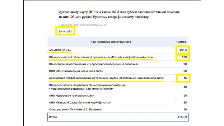Select Фонд развития ГМИИ им. Пушкина row
The image size is (224, 126).
79,109
